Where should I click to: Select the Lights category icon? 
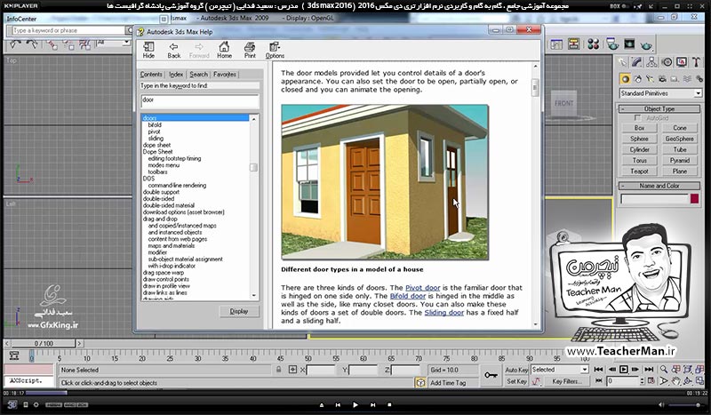click(650, 79)
